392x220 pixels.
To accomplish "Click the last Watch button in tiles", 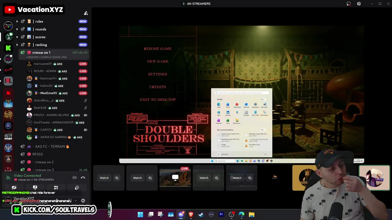I will tap(237, 178).
